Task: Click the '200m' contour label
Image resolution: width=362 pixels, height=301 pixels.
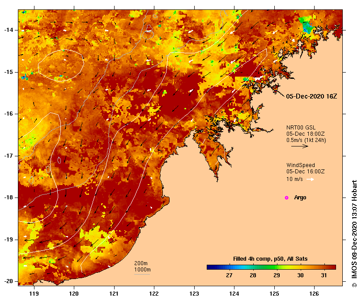Action: [x=141, y=263]
